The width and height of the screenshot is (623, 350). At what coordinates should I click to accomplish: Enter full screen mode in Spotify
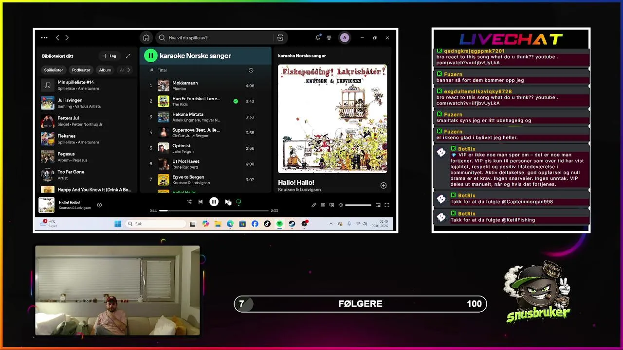click(387, 205)
